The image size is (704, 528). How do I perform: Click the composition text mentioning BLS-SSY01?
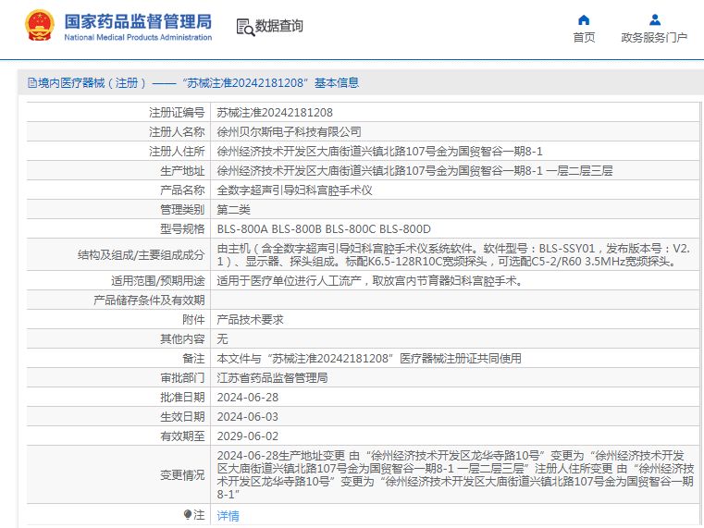click(x=453, y=255)
